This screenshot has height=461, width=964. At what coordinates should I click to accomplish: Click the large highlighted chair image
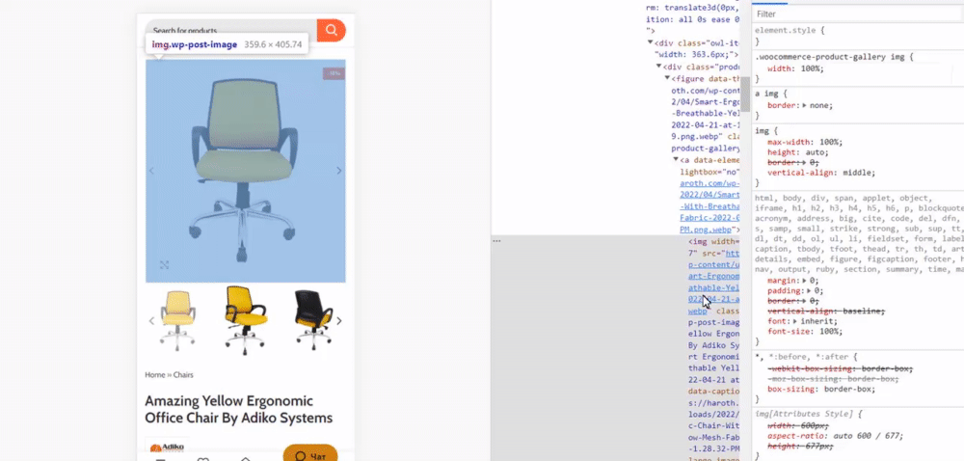245,171
